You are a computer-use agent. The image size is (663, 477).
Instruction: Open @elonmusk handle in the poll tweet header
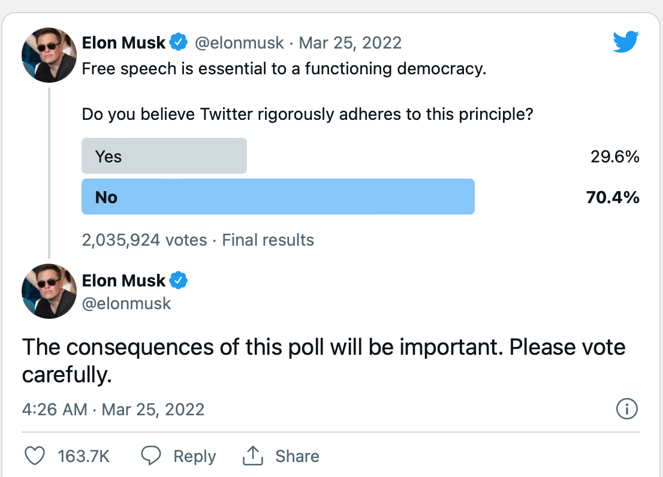point(239,43)
